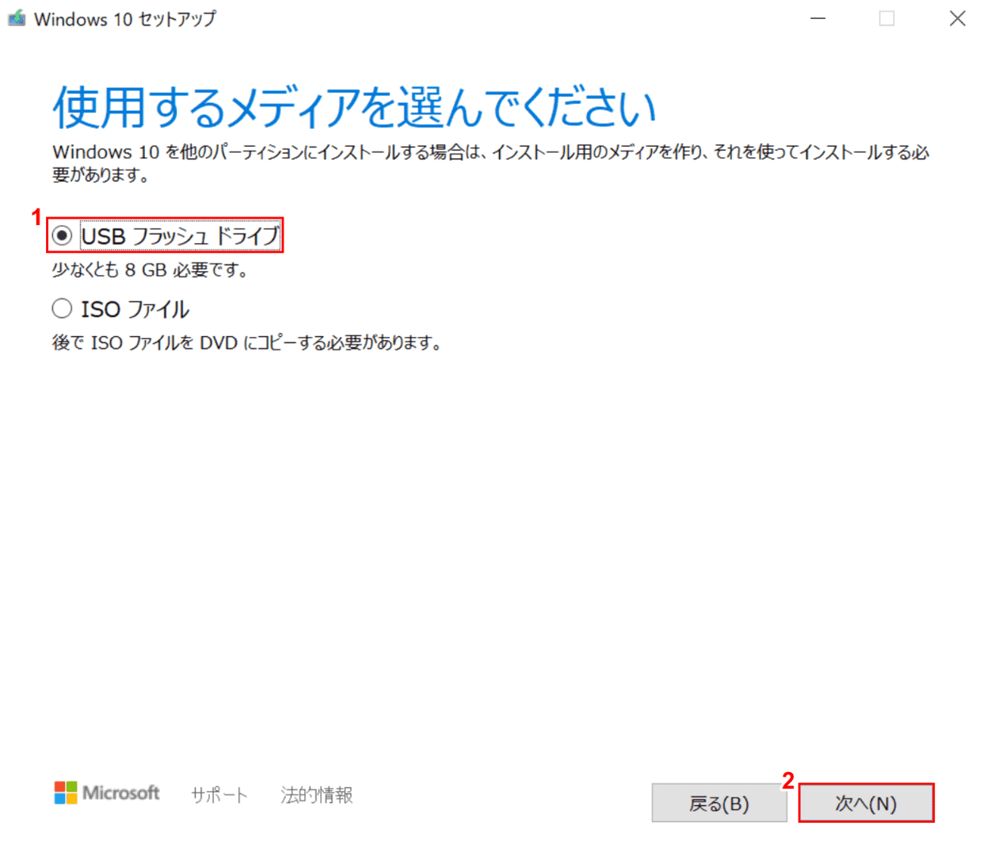
Task: Click the Windows 10 を他のパーティション description text
Action: pos(490,163)
